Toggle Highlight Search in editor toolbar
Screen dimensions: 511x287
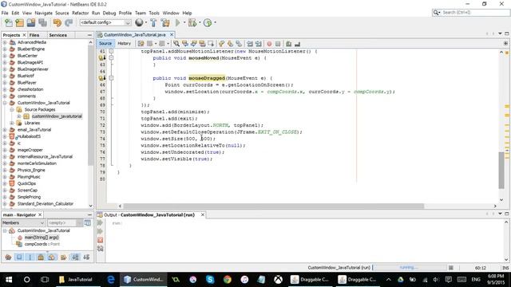click(202, 44)
